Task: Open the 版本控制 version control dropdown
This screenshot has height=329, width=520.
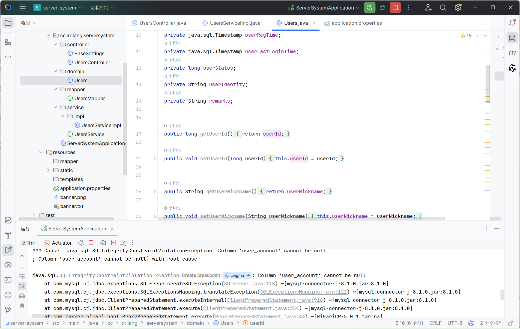Action: tap(102, 7)
